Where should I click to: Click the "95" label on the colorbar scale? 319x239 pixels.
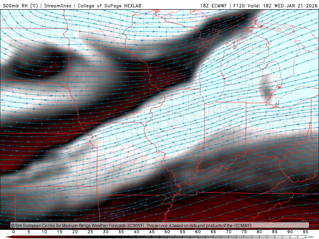[x=305, y=232]
